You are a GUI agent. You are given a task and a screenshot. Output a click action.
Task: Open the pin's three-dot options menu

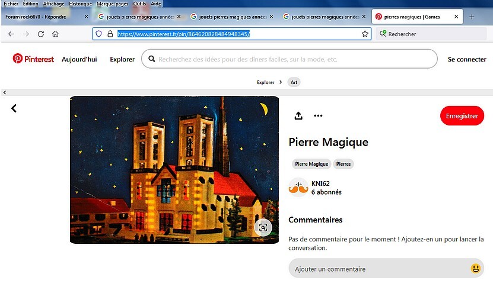coord(318,116)
